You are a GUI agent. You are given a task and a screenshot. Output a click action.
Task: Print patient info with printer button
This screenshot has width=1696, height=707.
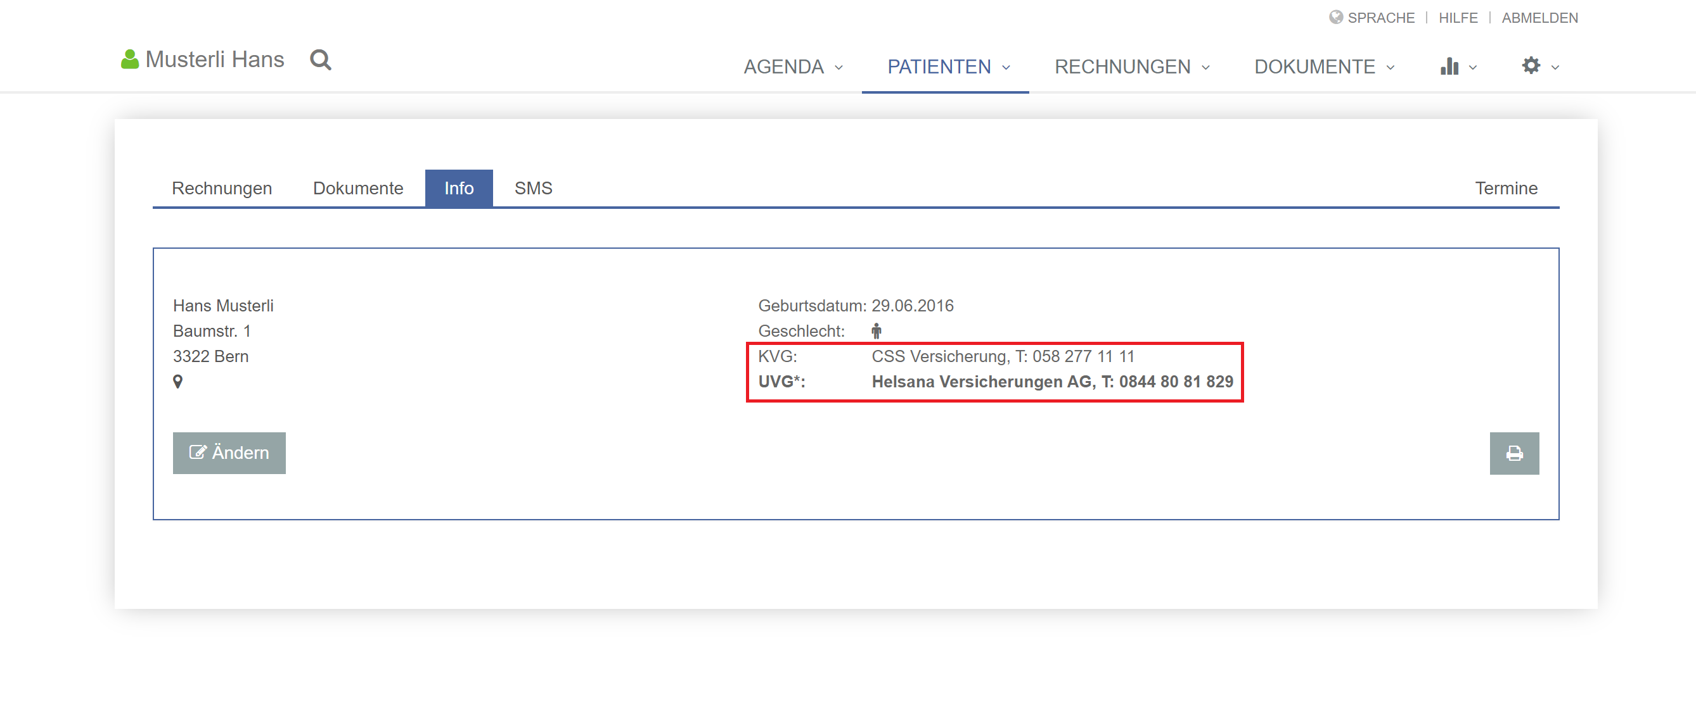(1514, 453)
